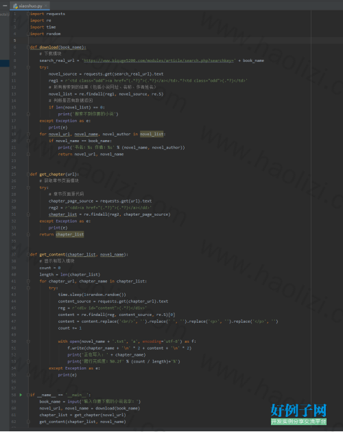Viewport: 343px width, 432px height.
Task: Click the 'reg2' regex assignment line
Action: tap(100, 207)
